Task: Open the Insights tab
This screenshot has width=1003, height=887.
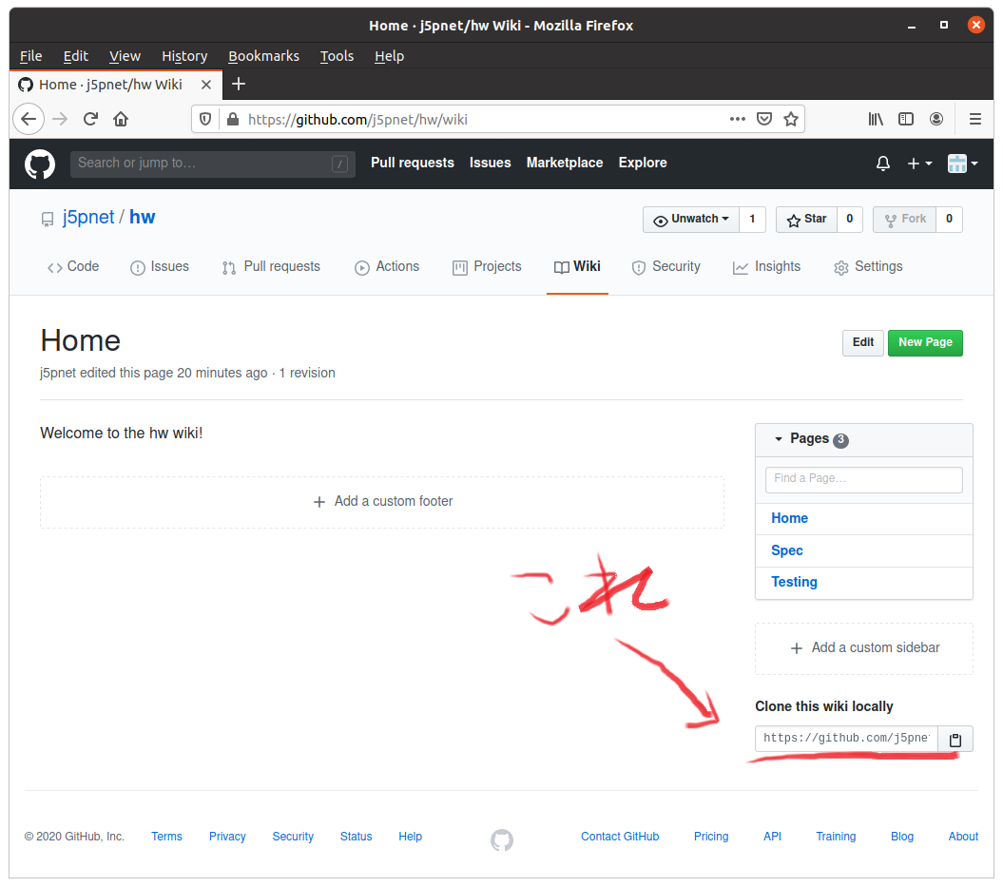Action: click(x=766, y=267)
